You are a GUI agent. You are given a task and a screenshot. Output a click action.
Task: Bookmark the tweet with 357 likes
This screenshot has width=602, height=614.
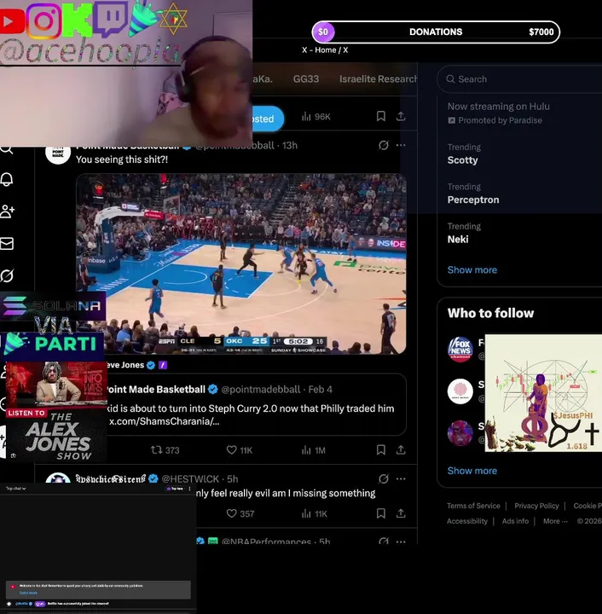tap(380, 513)
